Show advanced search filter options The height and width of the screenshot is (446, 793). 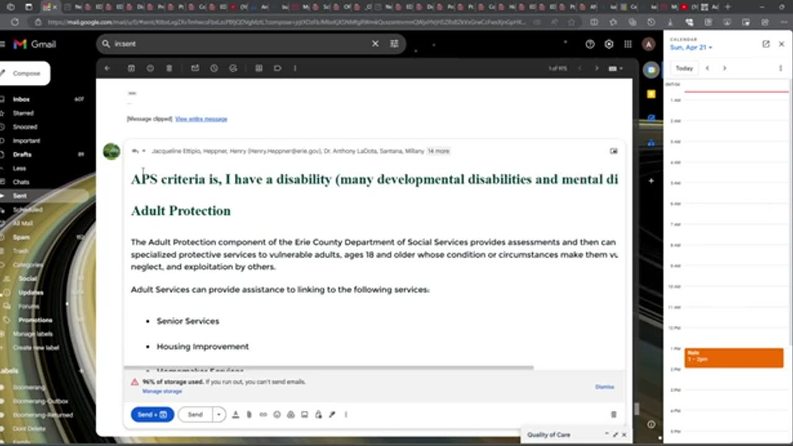394,44
